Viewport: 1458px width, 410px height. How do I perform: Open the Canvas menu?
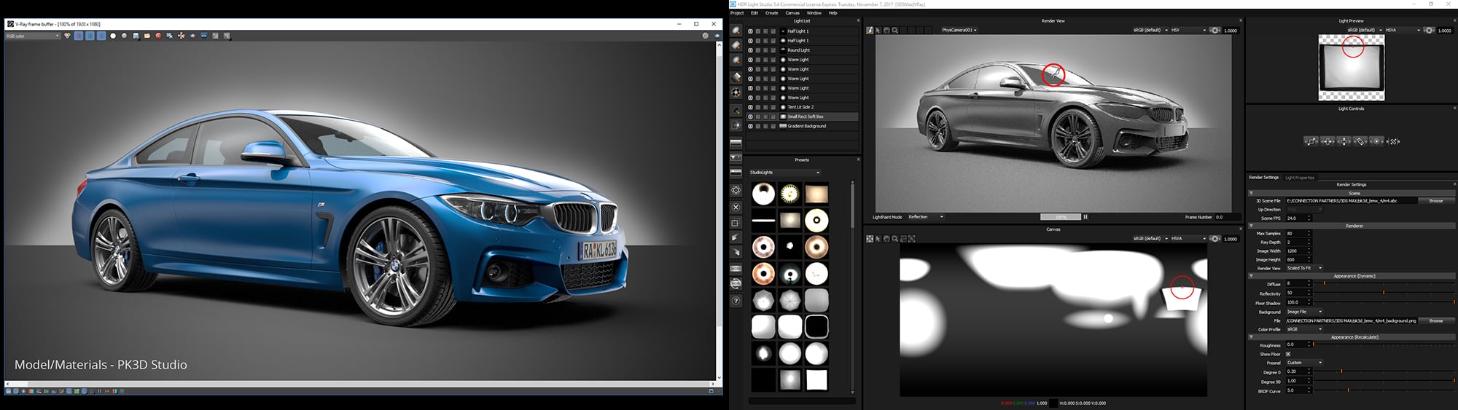(792, 13)
